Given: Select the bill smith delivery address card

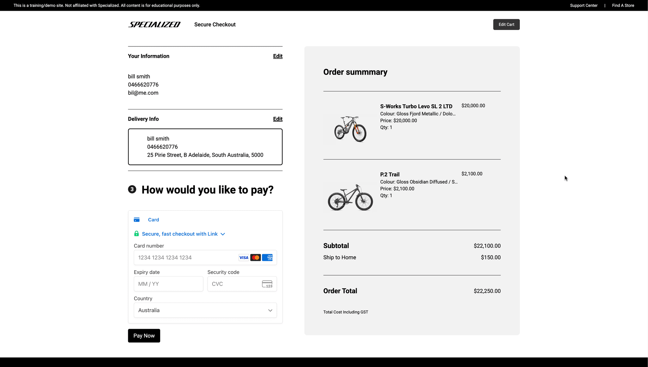Looking at the screenshot, I should 205,147.
